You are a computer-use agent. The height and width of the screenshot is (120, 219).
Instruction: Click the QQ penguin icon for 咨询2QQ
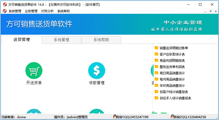(172, 117)
